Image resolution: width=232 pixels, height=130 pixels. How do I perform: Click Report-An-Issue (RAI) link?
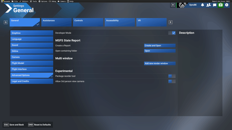click(x=221, y=1)
